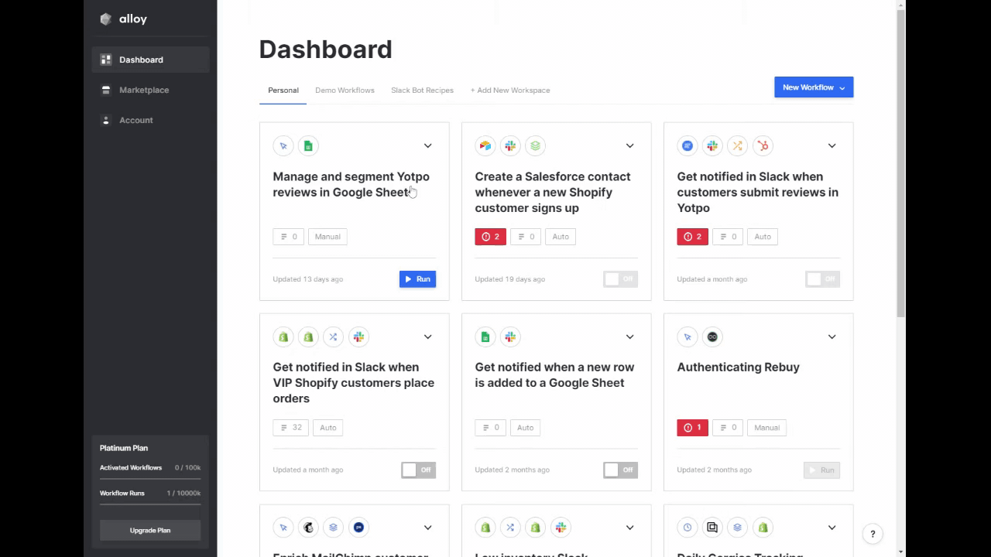Click Google Sheets icon on new row notification card

[485, 337]
